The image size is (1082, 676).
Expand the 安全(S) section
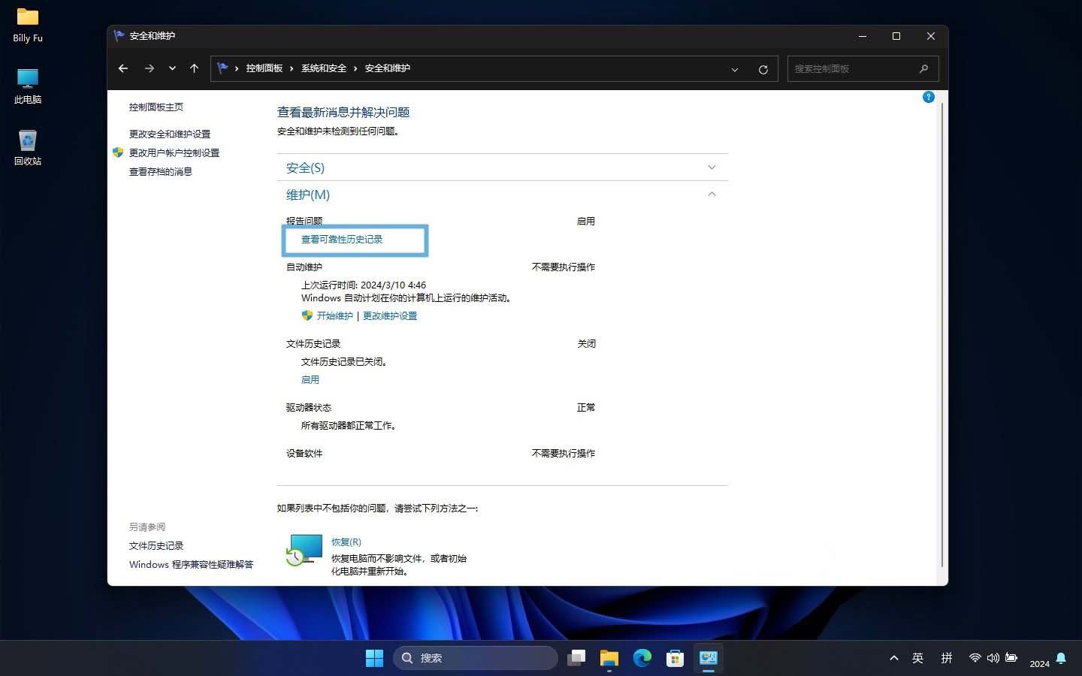coord(711,167)
